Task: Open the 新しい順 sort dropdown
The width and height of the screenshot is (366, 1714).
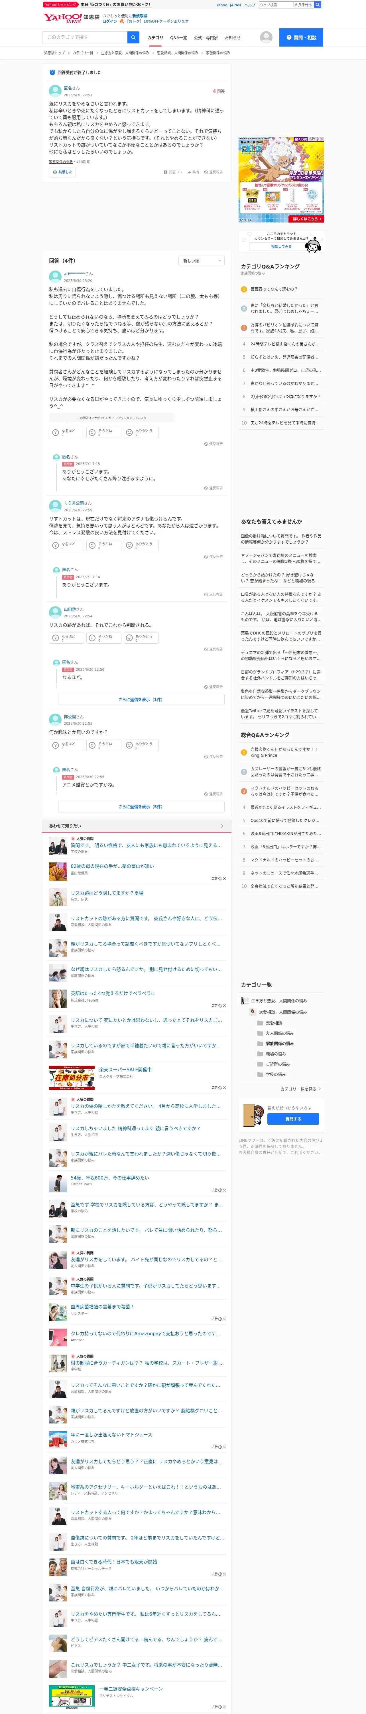Action: (x=201, y=261)
